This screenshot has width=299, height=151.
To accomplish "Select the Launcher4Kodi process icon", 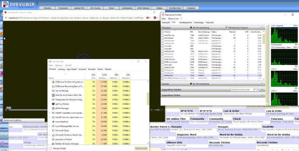I will tap(53, 122).
